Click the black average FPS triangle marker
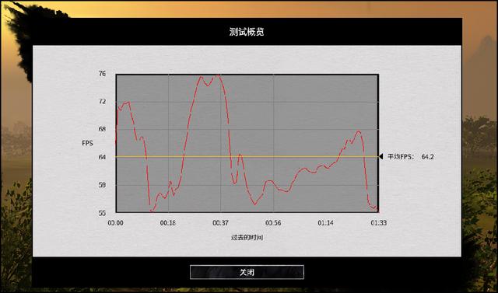 click(381, 157)
